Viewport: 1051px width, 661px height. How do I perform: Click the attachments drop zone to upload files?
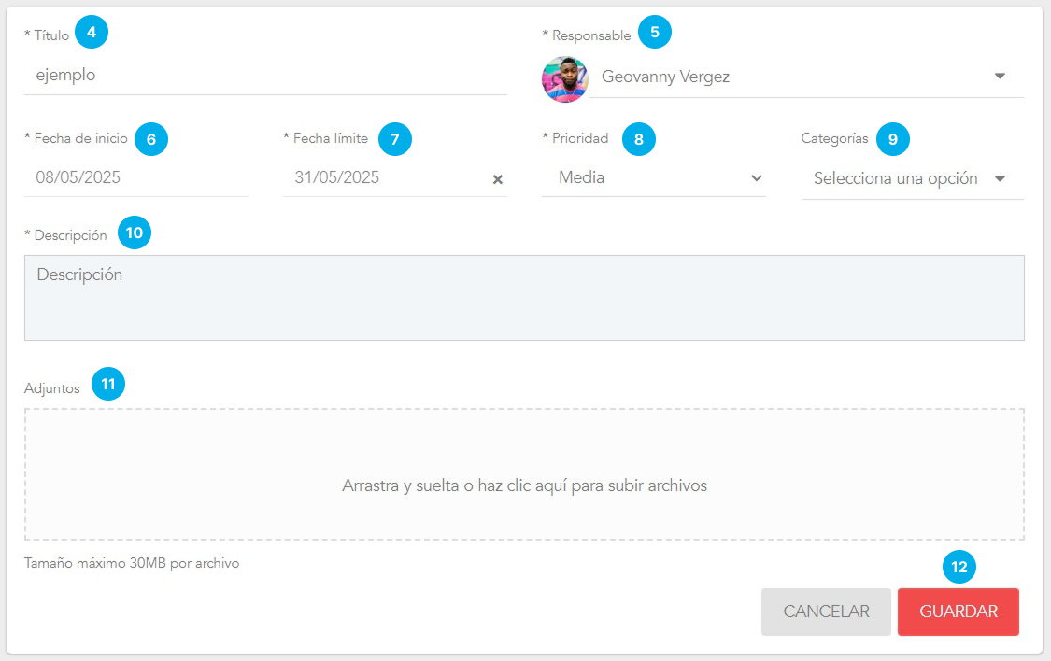524,474
